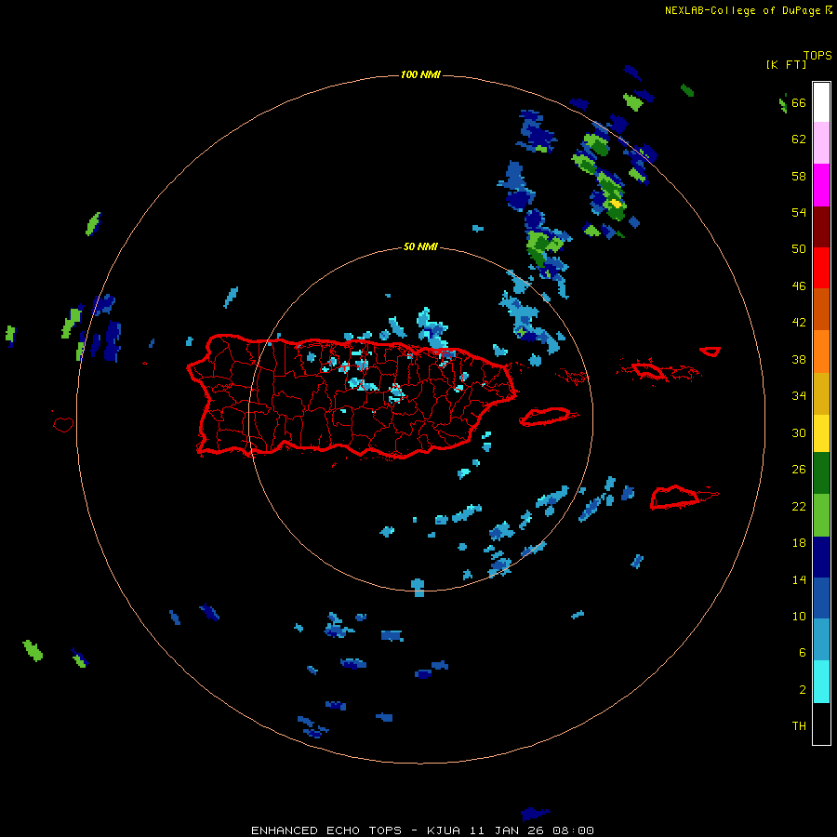Screen dimensions: 837x837
Task: Click the light pink legend swatch
Action: 821,142
